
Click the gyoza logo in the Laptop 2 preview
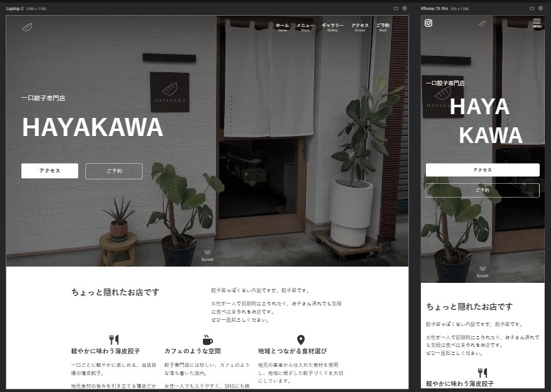tap(27, 27)
